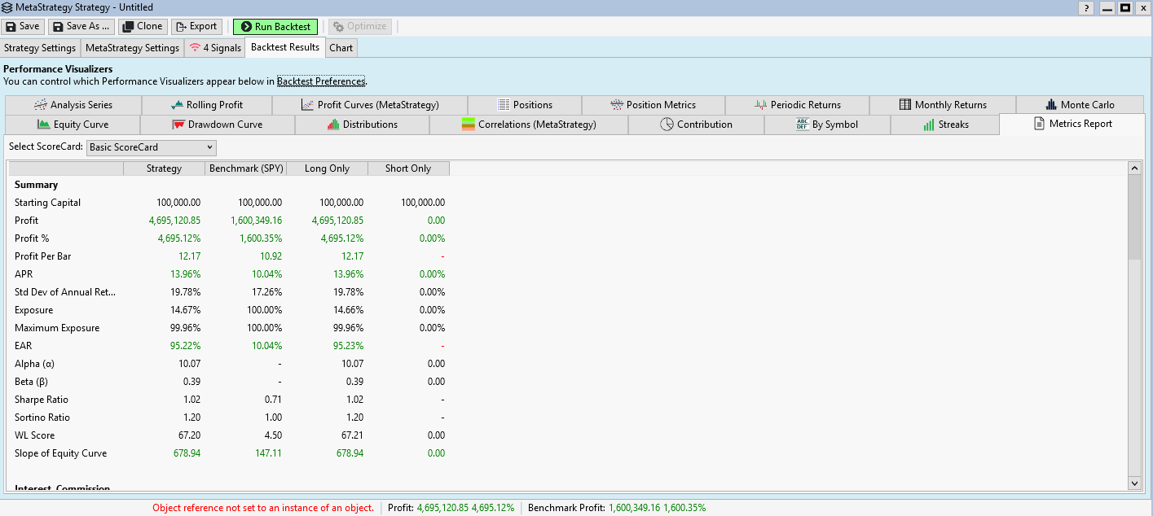Screen dimensions: 1153x516
Task: Open the Streaks visualizer tab
Action: tap(945, 125)
